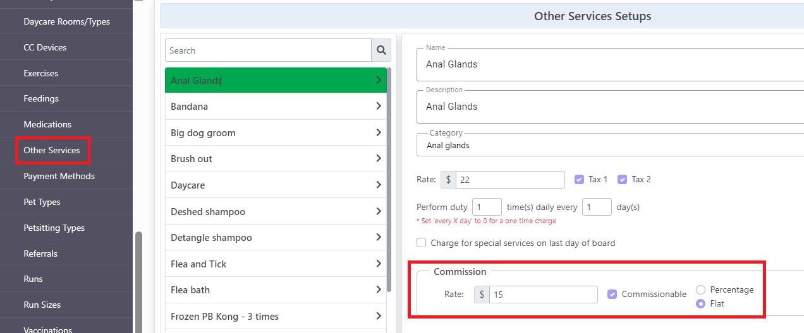This screenshot has width=804, height=333.
Task: Go to Payment Methods in the sidebar
Action: pyautogui.click(x=59, y=176)
